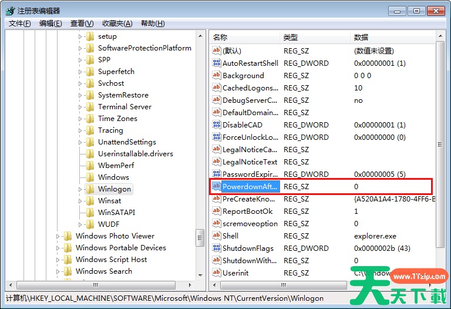
Task: Expand the Winlogon key
Action: pyautogui.click(x=80, y=189)
